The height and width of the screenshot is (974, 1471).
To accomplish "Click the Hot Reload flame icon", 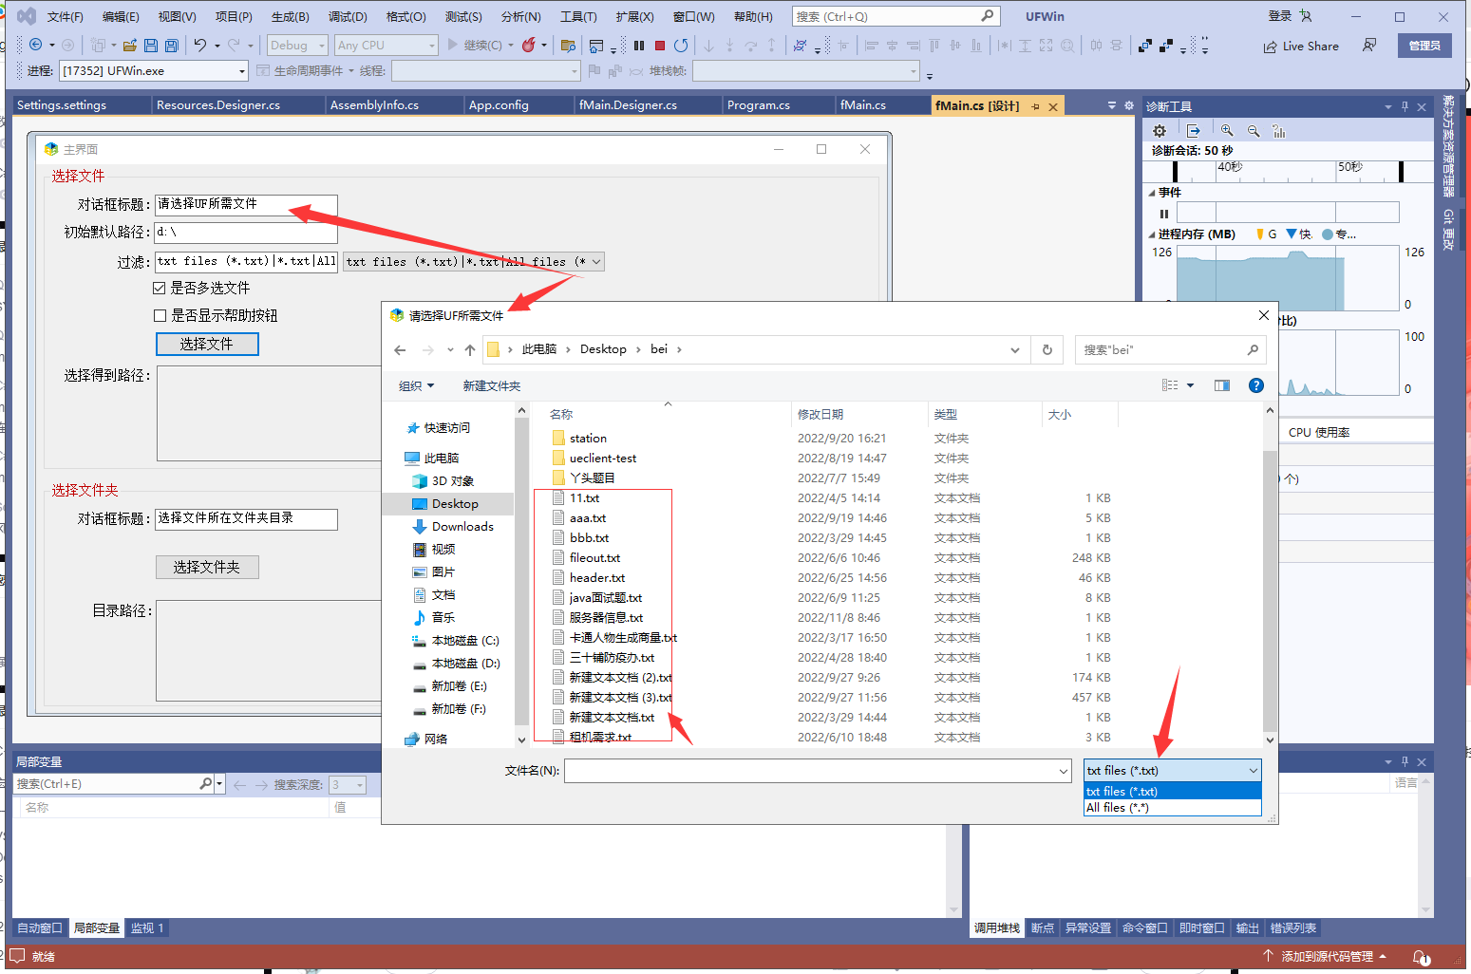I will pyautogui.click(x=529, y=45).
